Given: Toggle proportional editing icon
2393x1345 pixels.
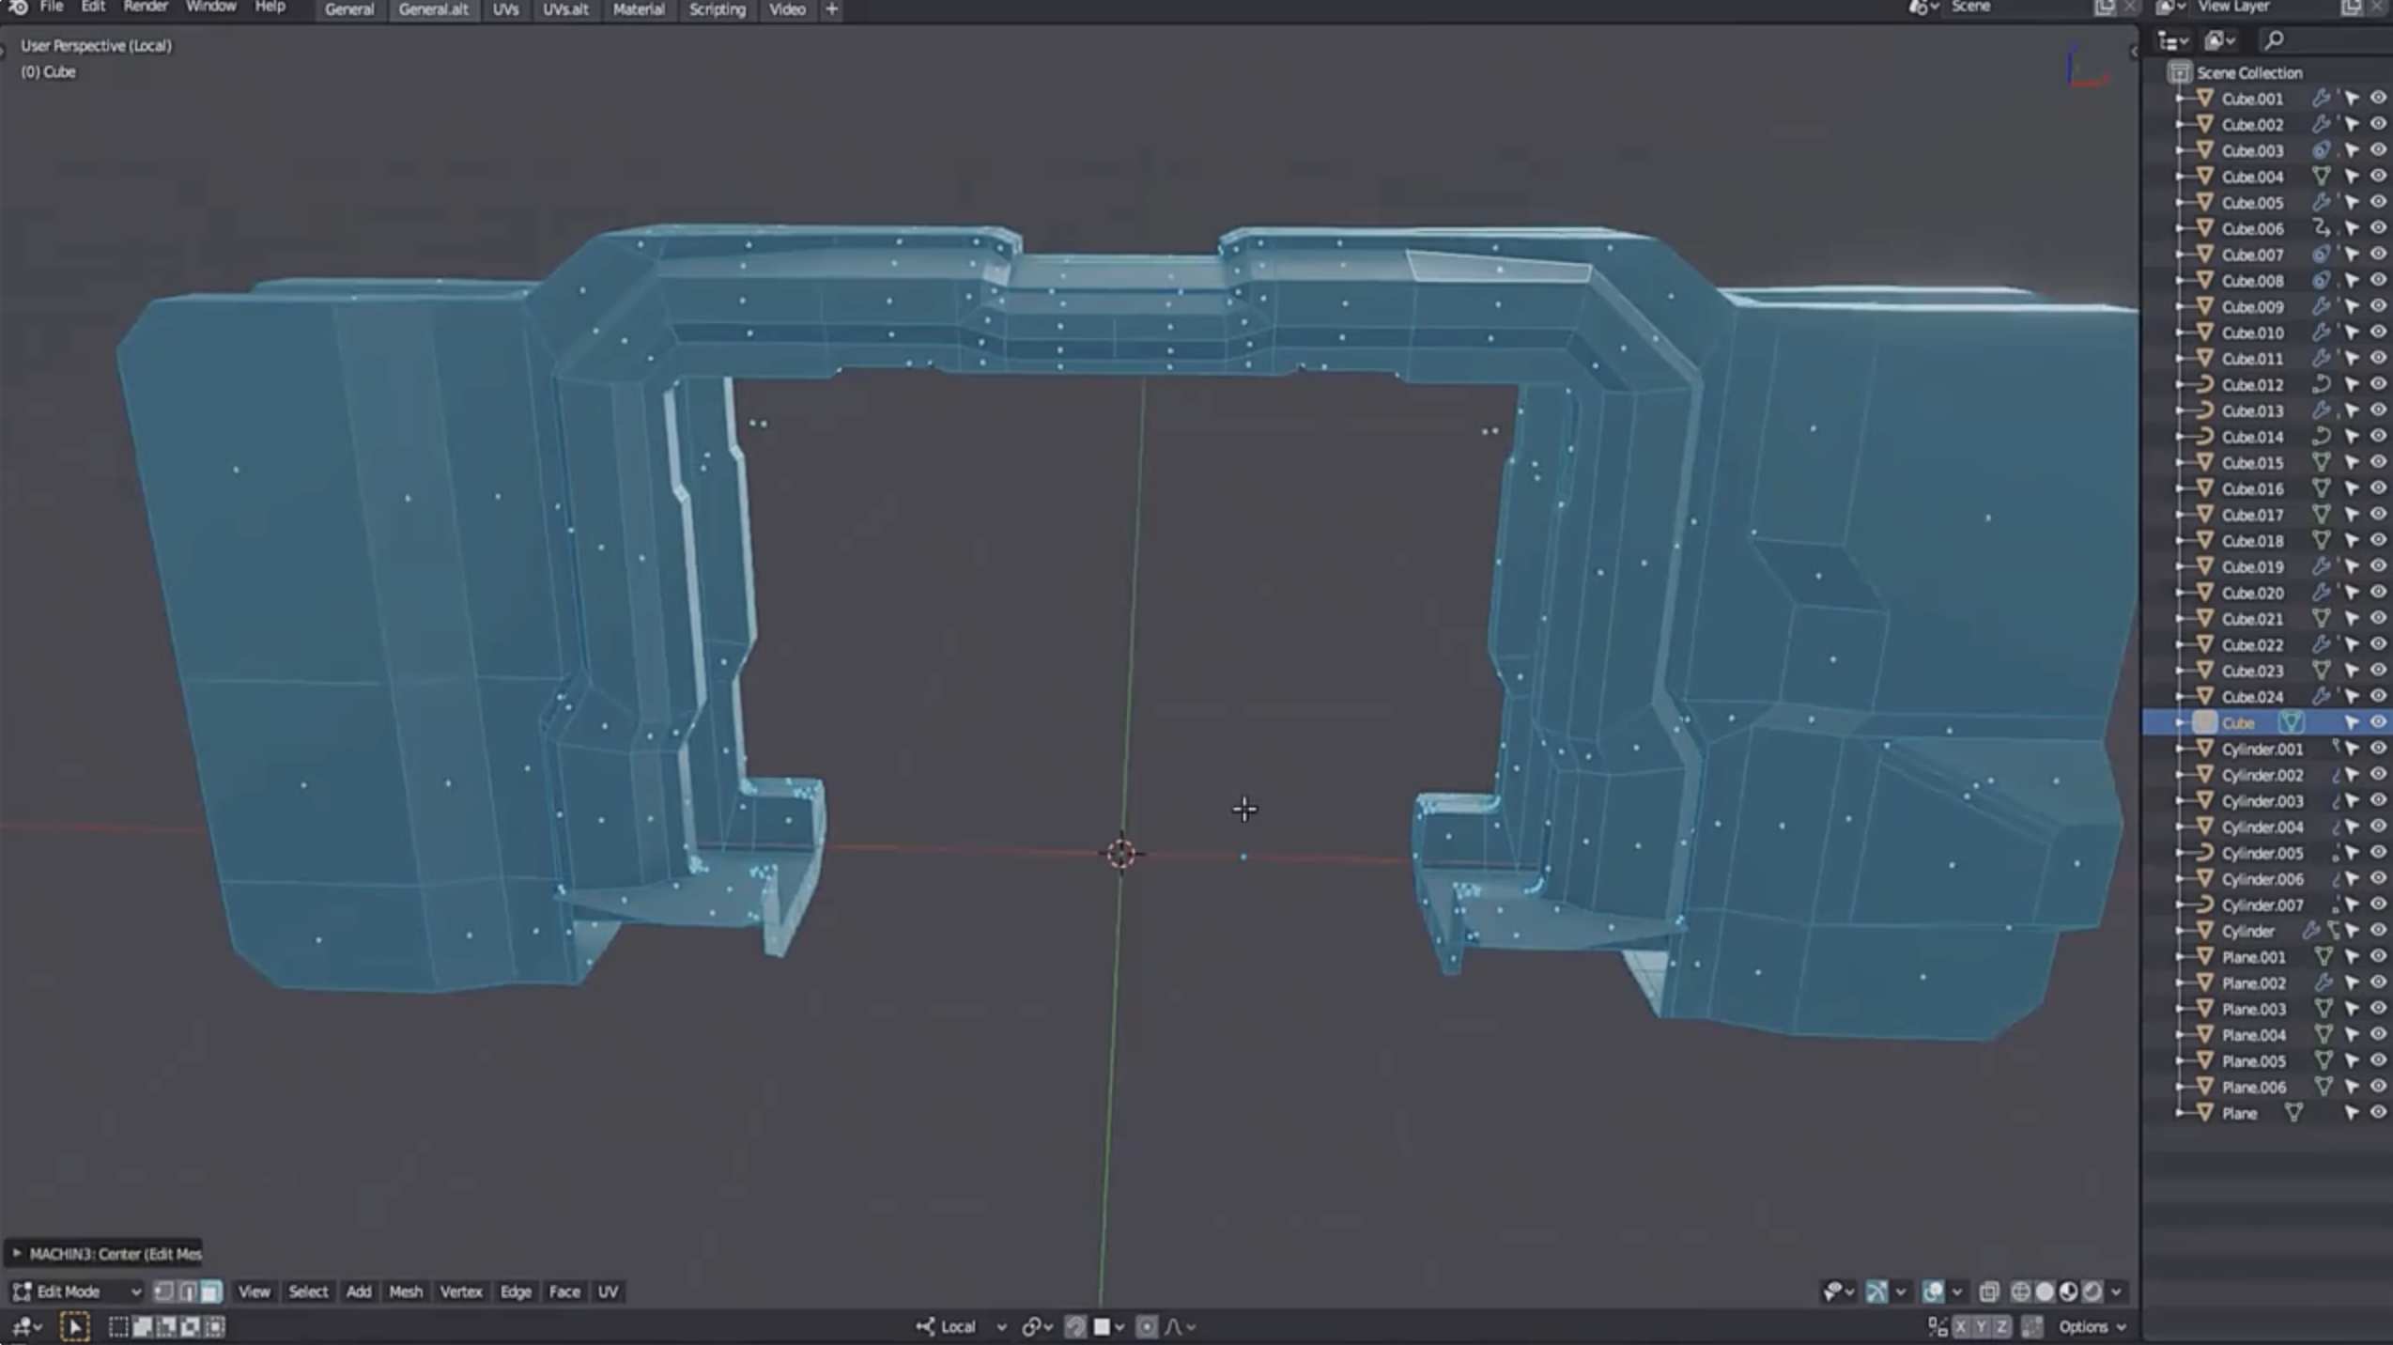Looking at the screenshot, I should click(x=1146, y=1326).
